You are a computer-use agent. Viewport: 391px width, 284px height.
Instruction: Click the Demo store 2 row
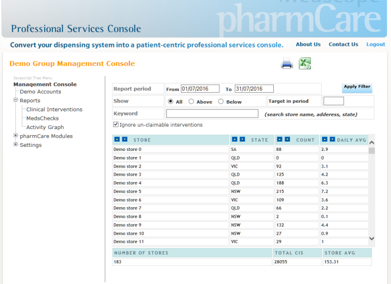pos(240,166)
